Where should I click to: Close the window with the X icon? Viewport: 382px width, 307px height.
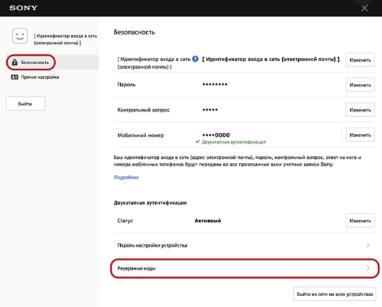point(364,8)
